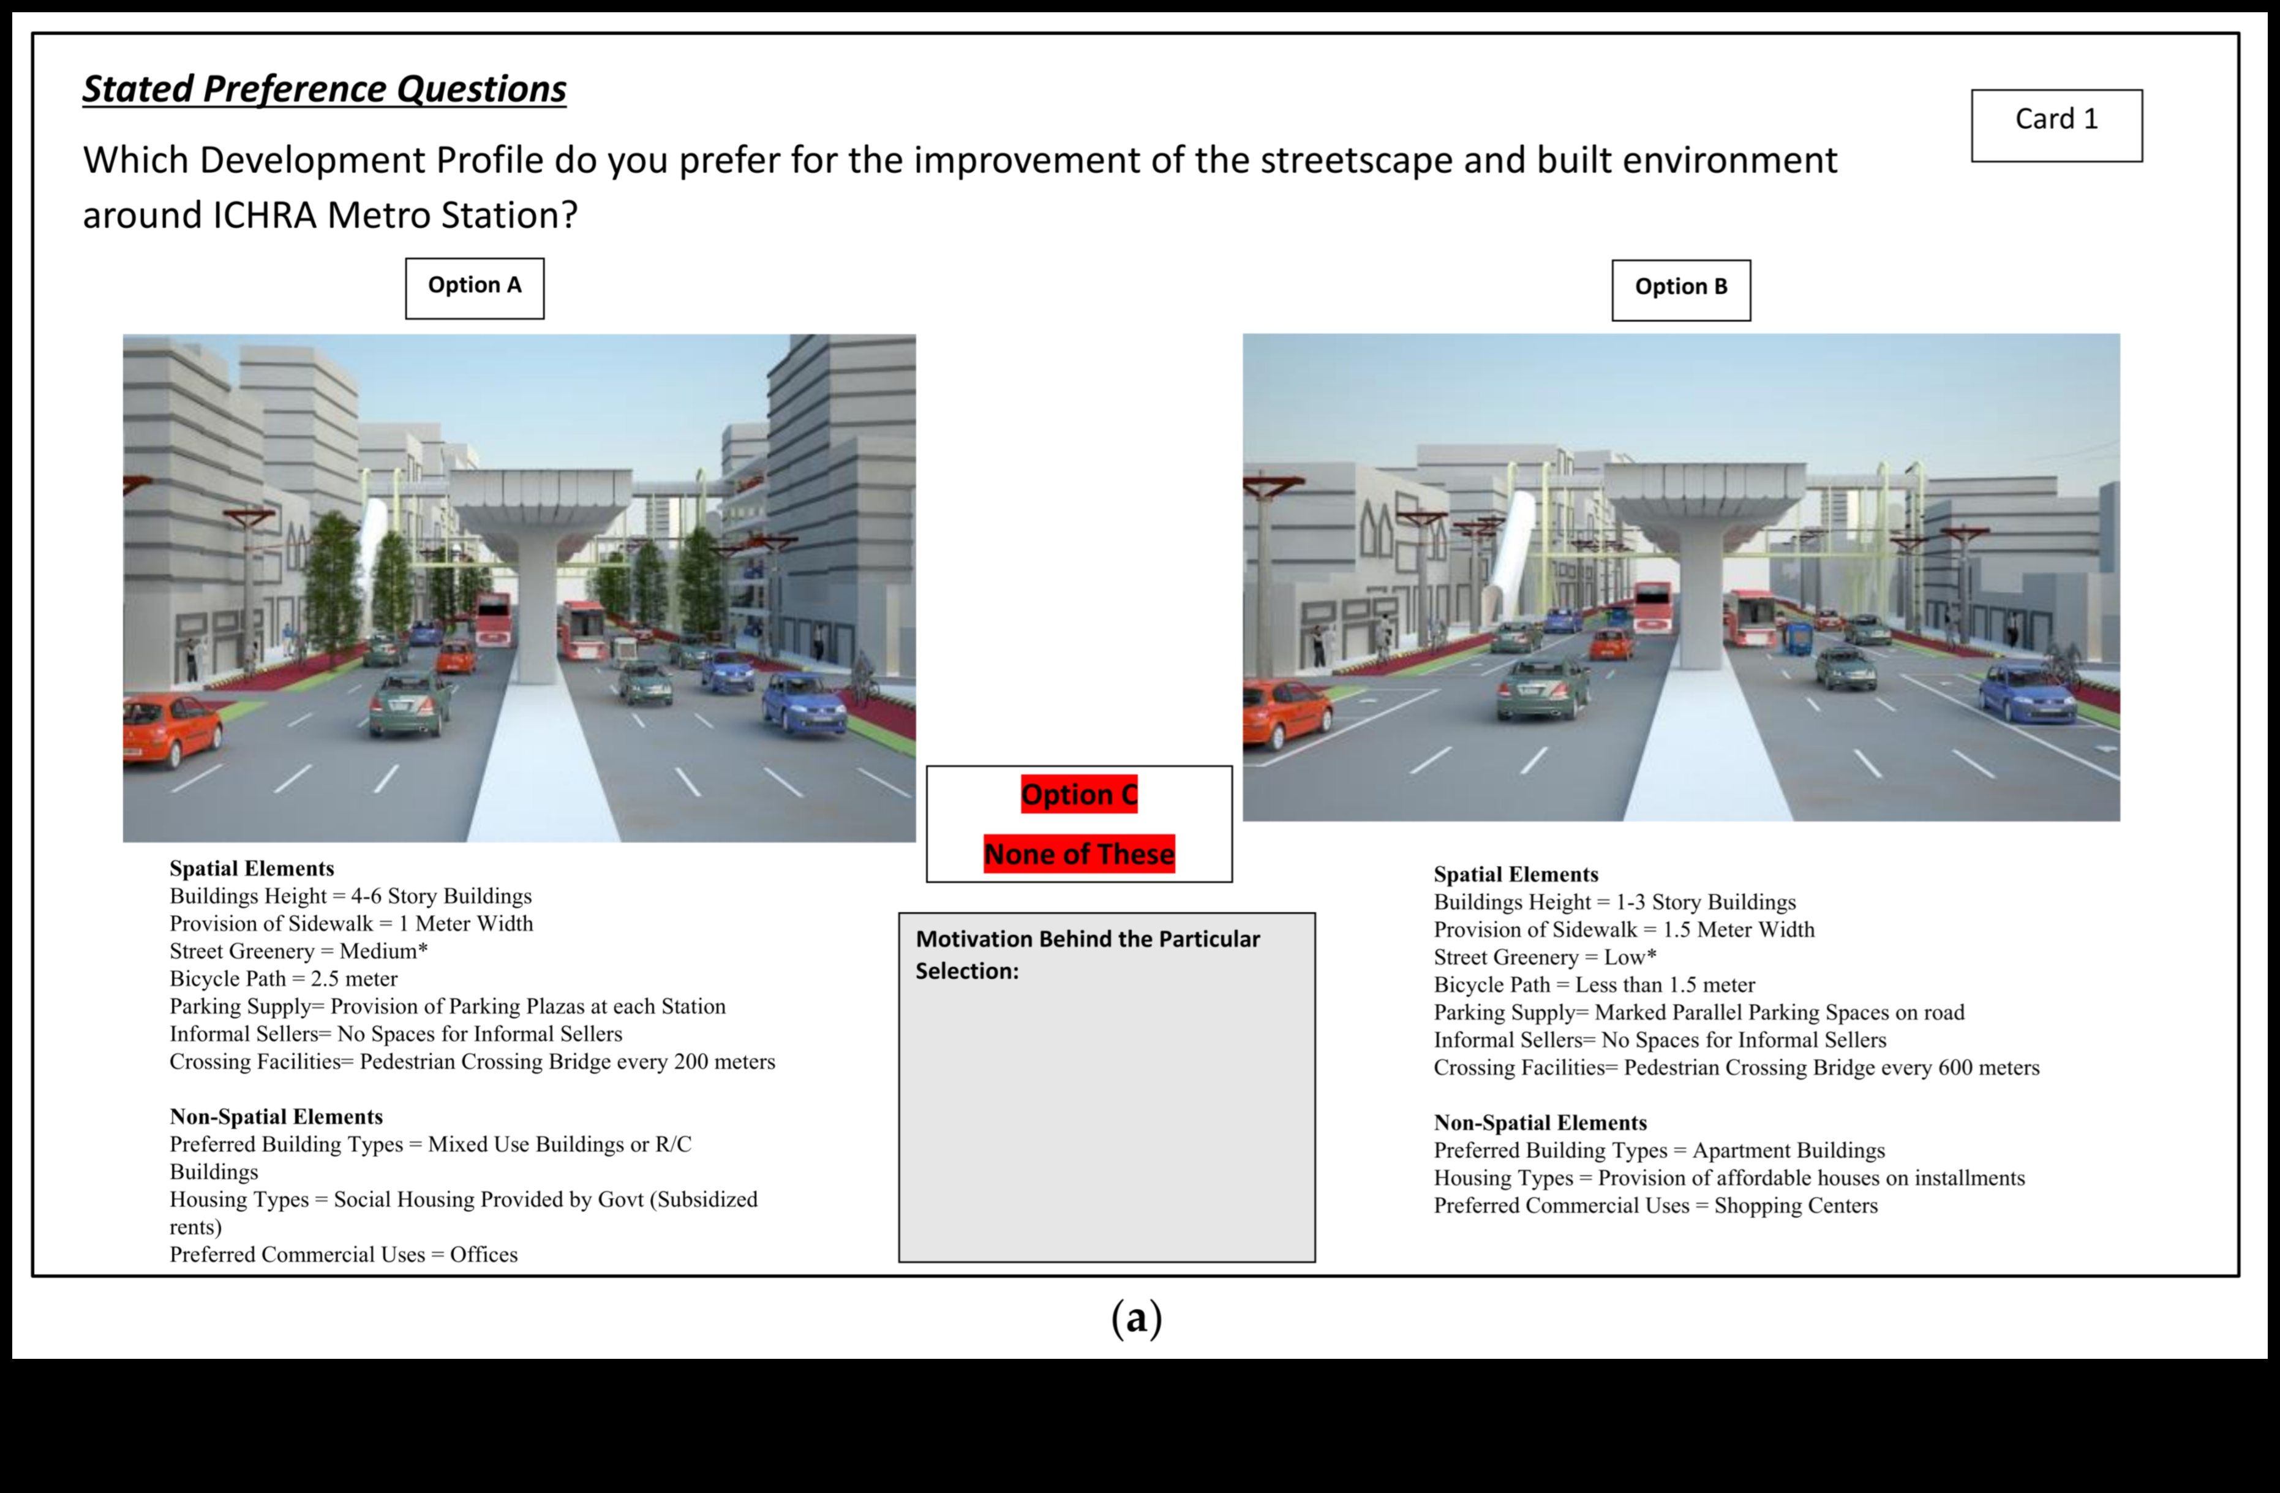The image size is (2280, 1493).
Task: Select the Spatial Elements heading under Option A
Action: coord(252,869)
